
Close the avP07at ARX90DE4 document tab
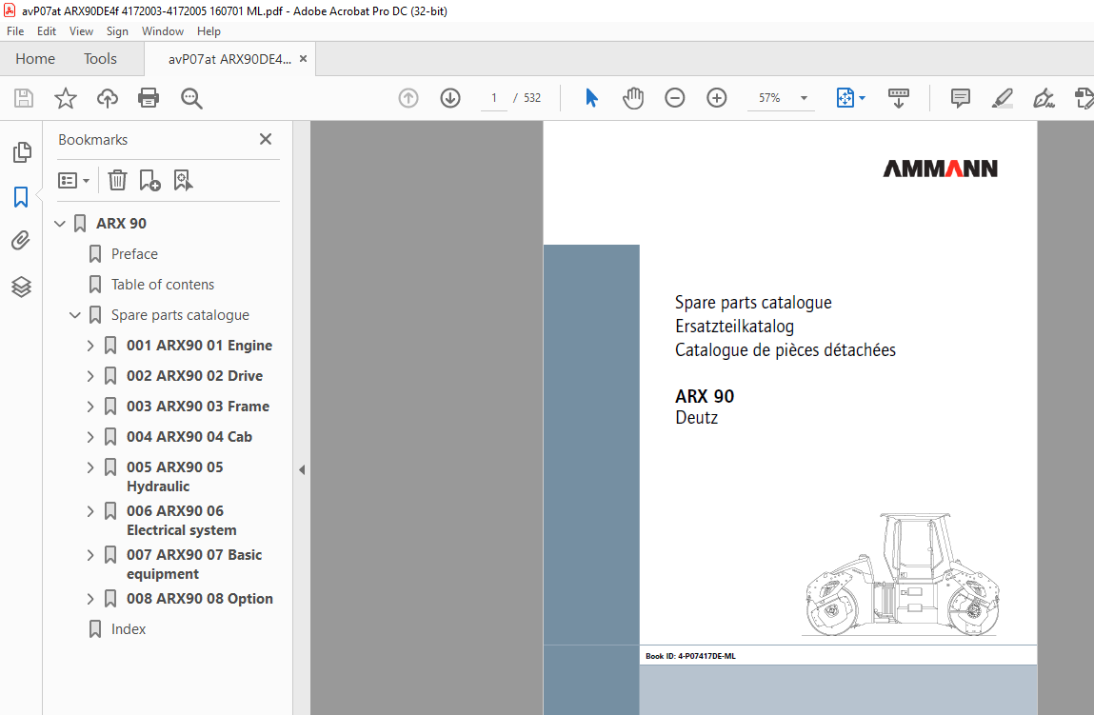pyautogui.click(x=303, y=59)
